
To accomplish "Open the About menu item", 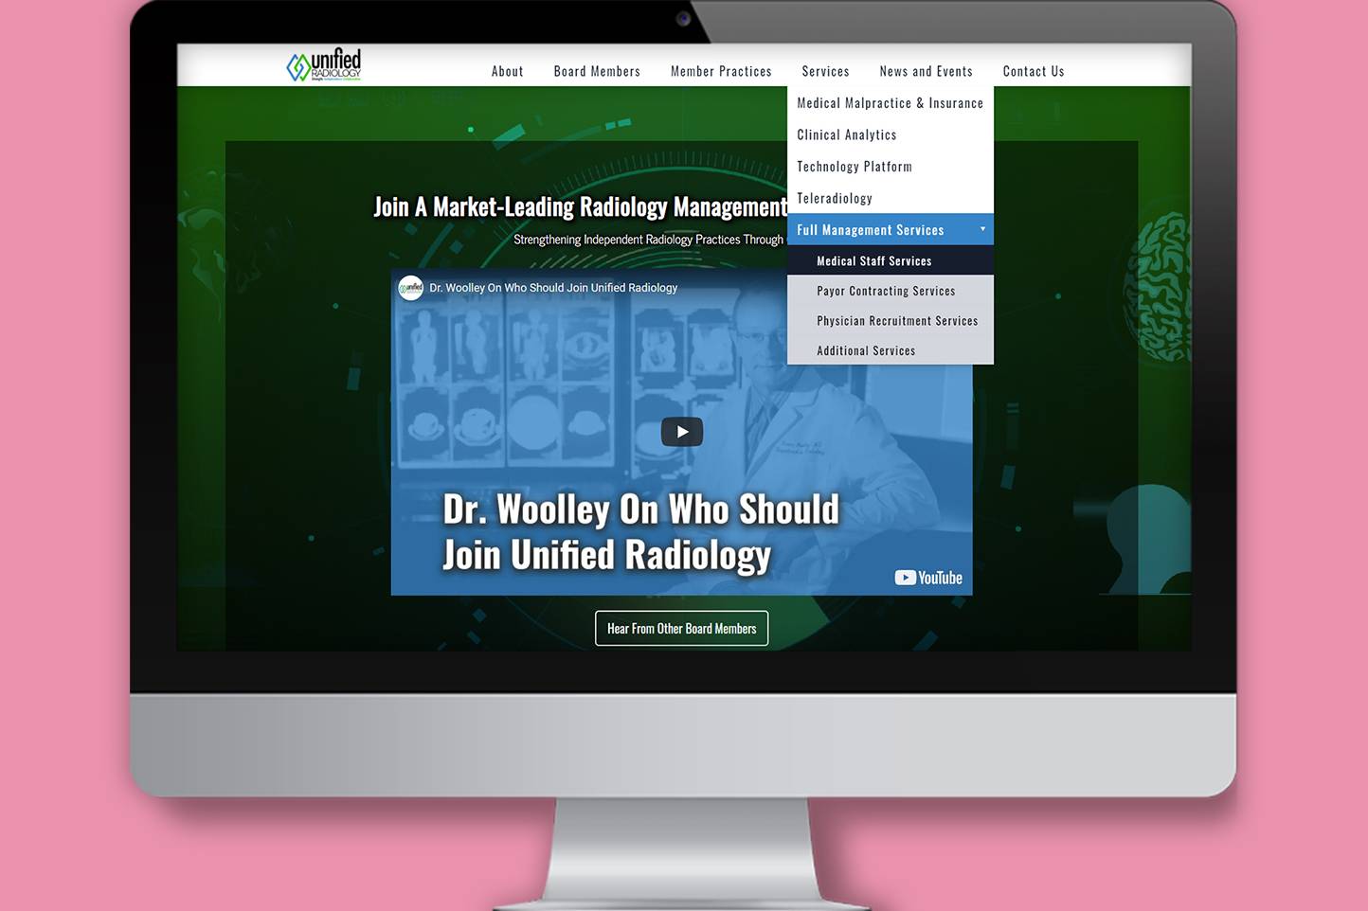I will (x=507, y=71).
